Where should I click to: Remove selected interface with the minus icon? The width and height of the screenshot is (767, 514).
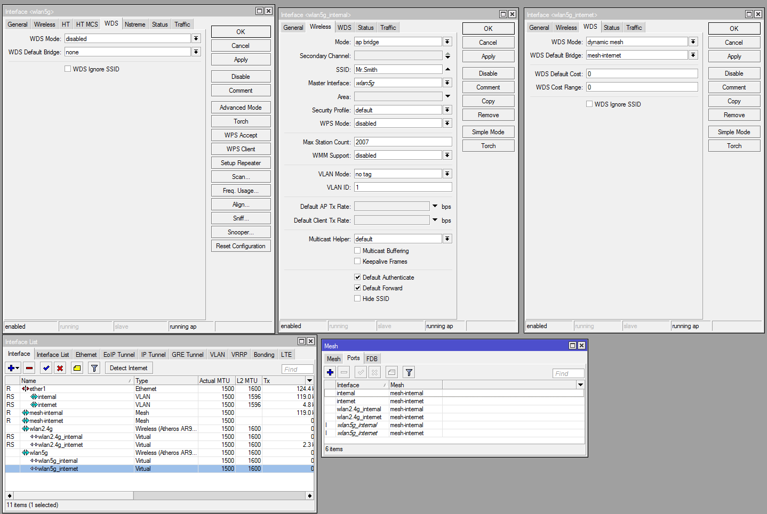tap(29, 368)
